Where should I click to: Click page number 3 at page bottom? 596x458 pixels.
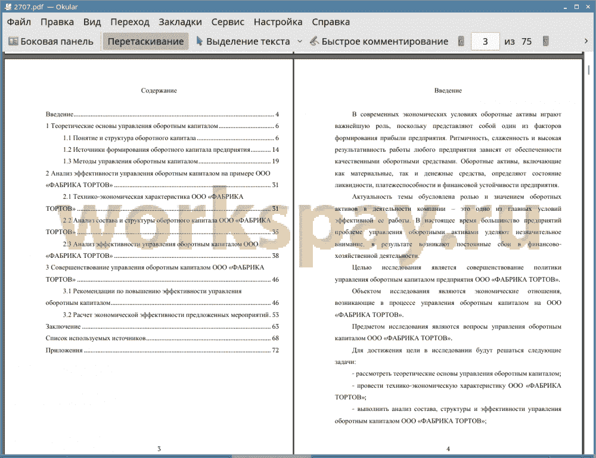tap(159, 448)
